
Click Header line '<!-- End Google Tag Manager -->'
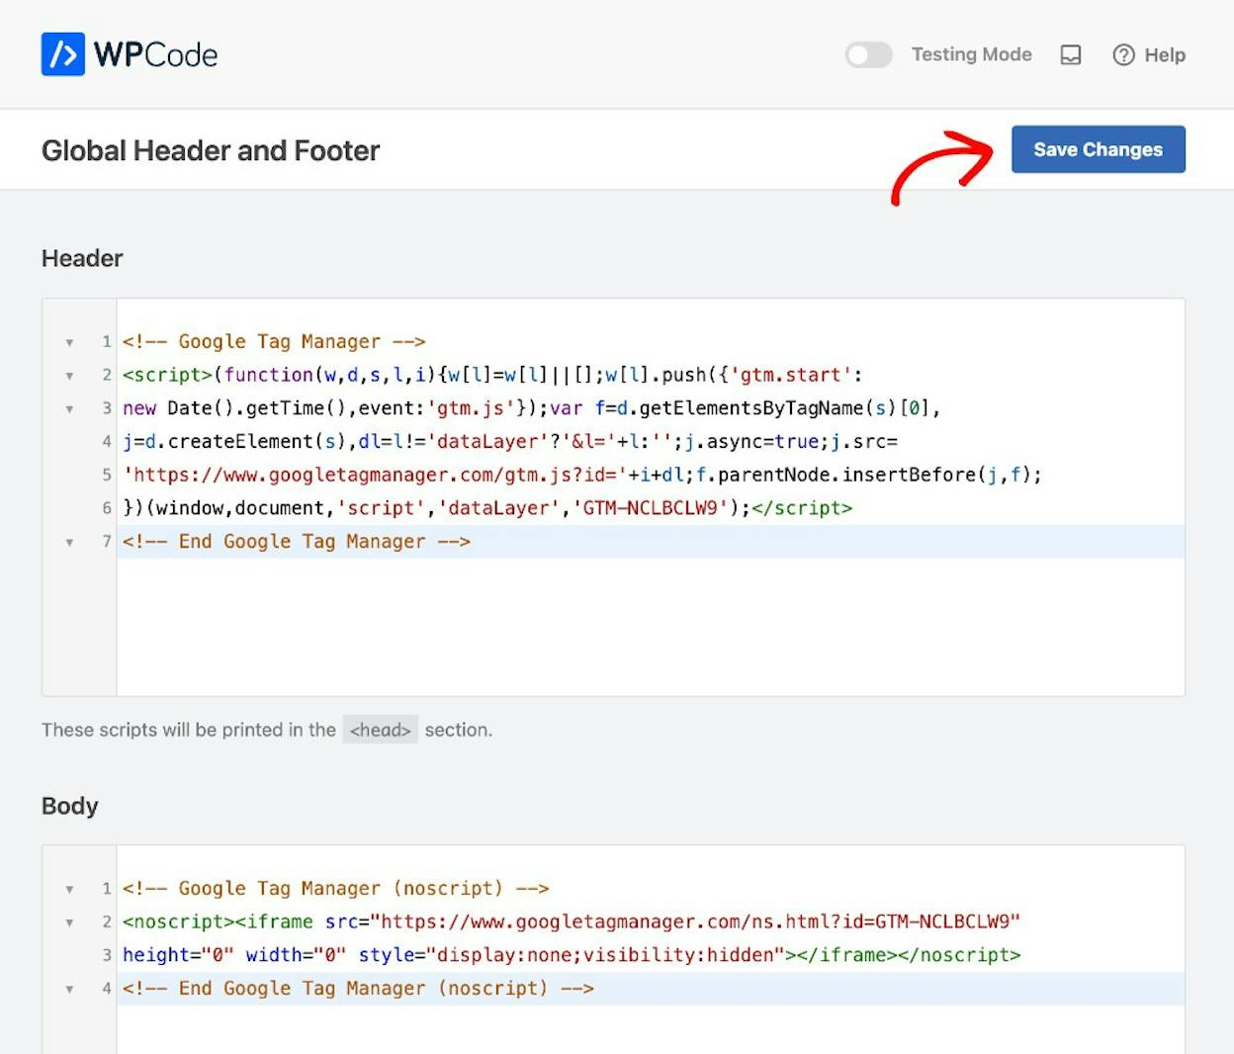(297, 542)
